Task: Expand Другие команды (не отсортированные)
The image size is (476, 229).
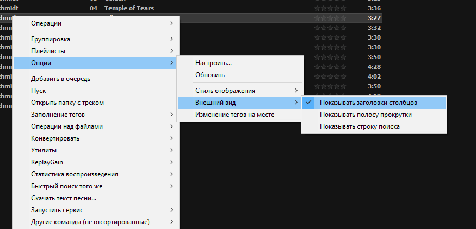Action: [95, 222]
